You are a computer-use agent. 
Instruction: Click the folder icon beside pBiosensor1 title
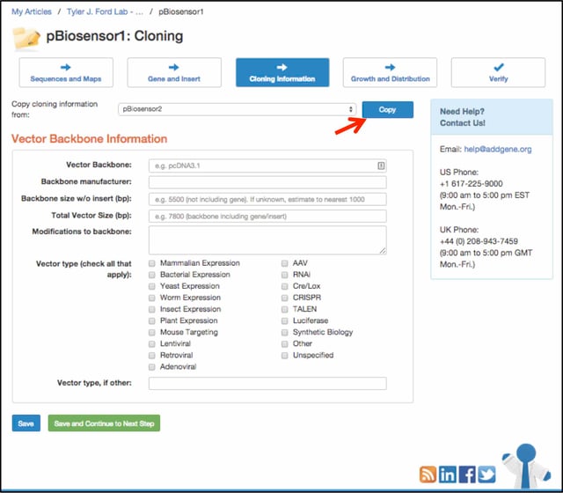26,38
